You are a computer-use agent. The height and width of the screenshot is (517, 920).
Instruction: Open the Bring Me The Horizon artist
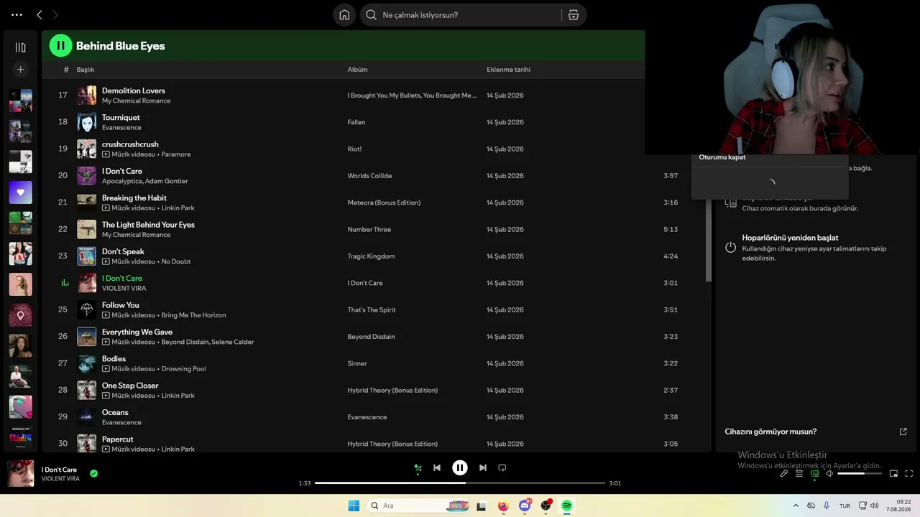tap(193, 315)
